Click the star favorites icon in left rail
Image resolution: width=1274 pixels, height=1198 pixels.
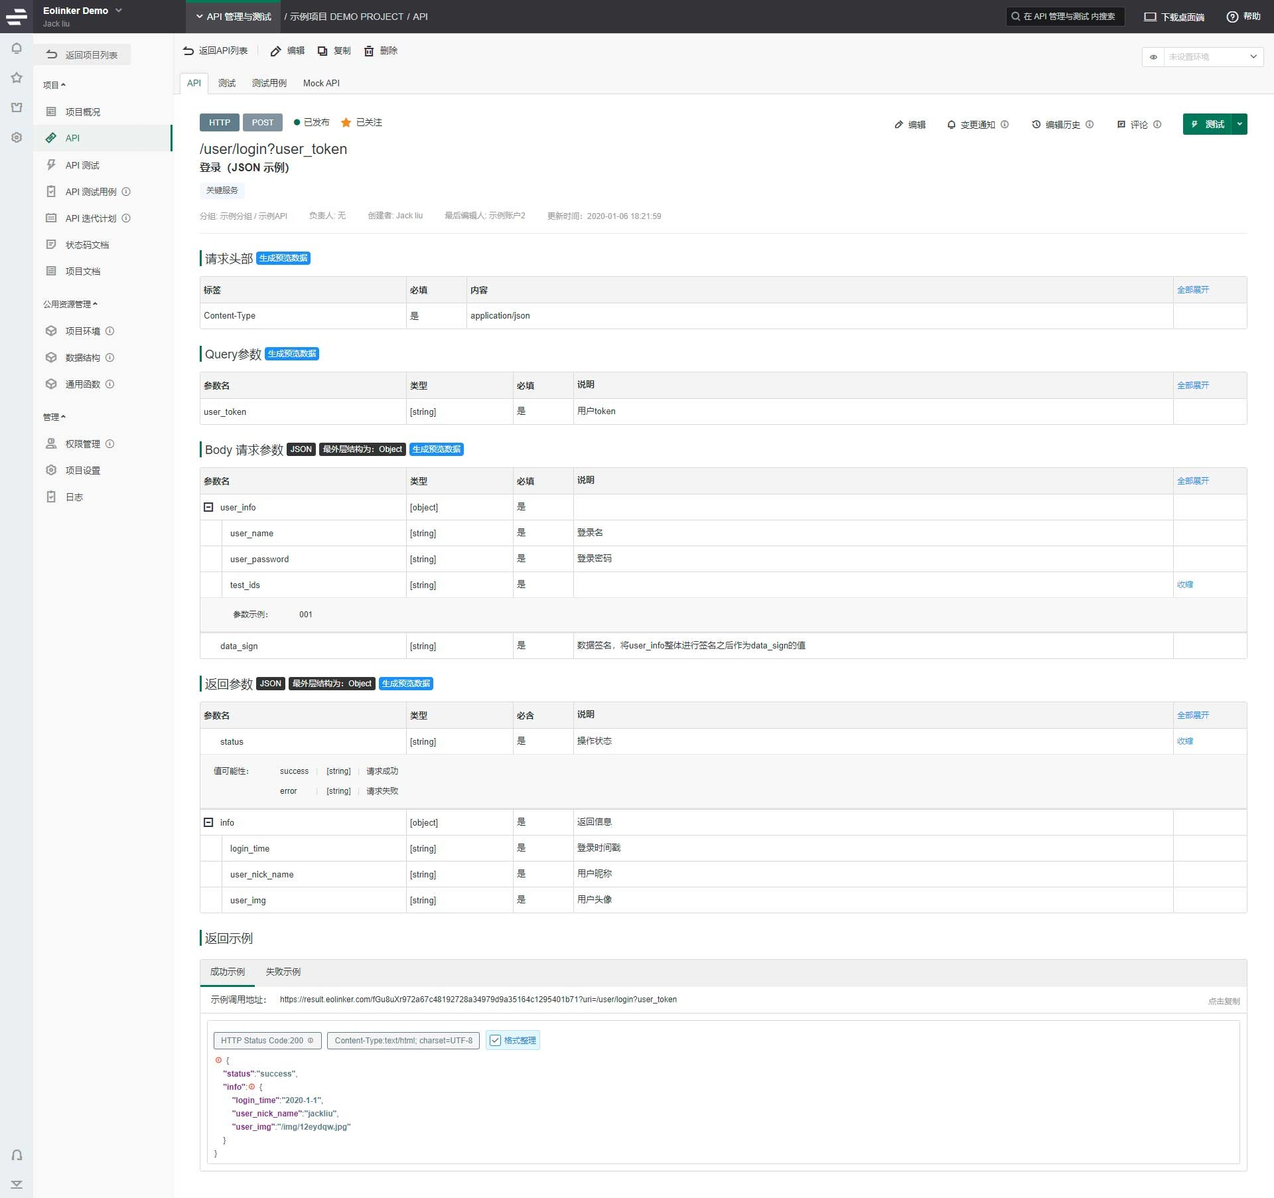click(17, 78)
